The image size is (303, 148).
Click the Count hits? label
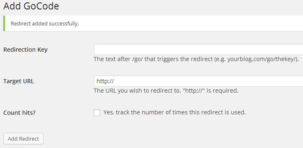pos(19,113)
